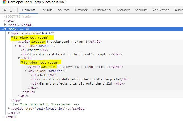Click the $0 reference on body row
Viewport: 183px width, 132px height.
point(27,29)
